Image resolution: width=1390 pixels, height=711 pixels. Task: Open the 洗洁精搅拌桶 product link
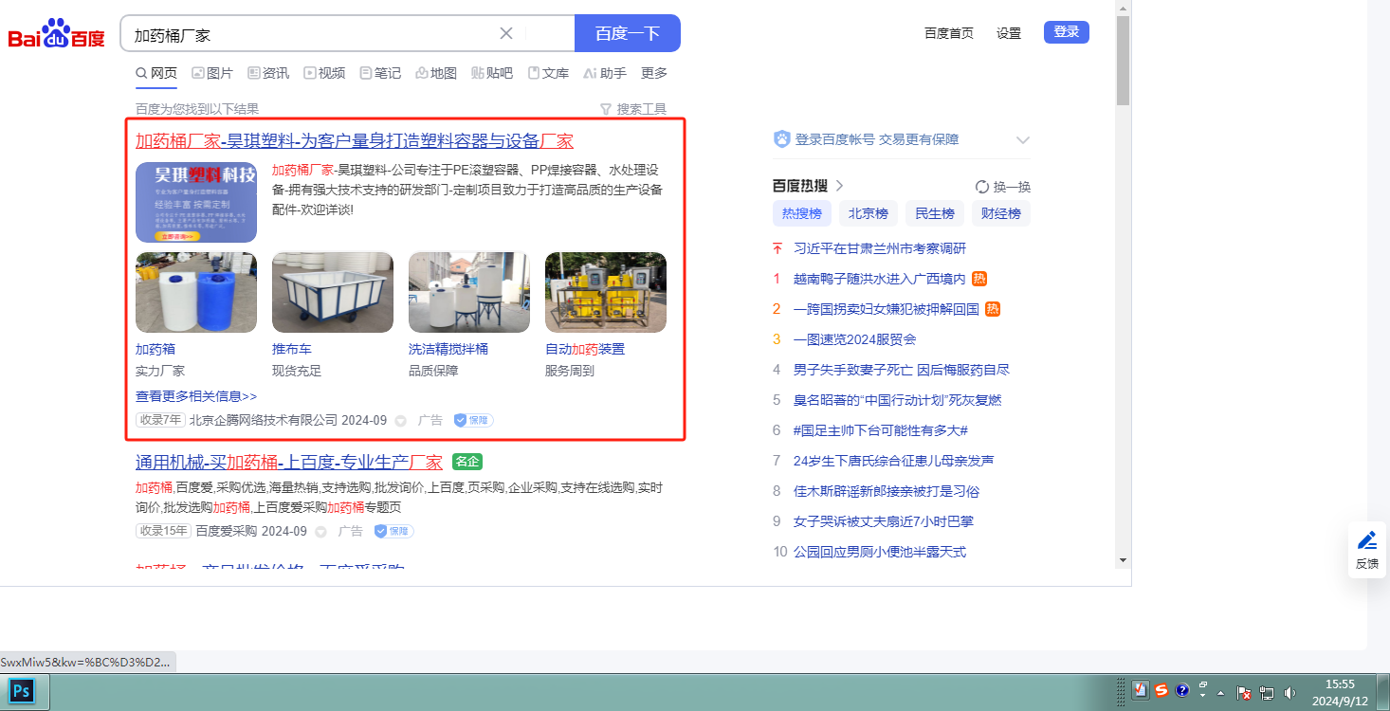(x=448, y=349)
